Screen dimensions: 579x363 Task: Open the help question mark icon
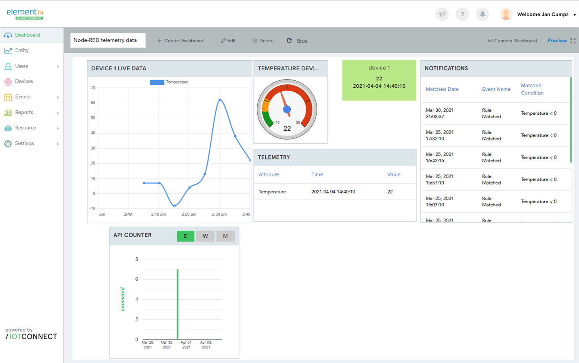pyautogui.click(x=462, y=14)
